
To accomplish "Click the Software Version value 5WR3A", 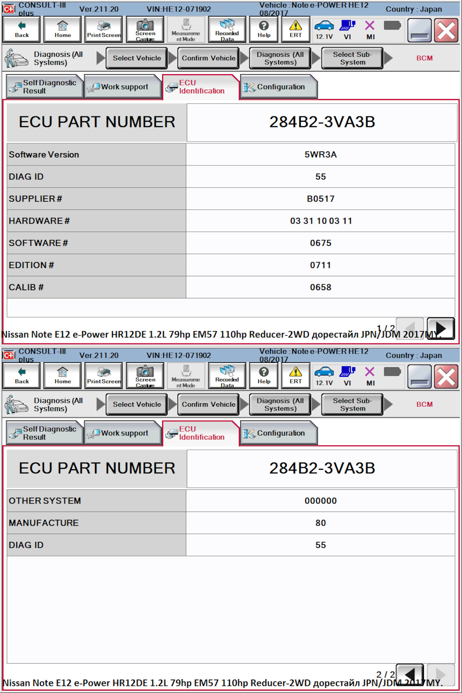I will coord(321,154).
